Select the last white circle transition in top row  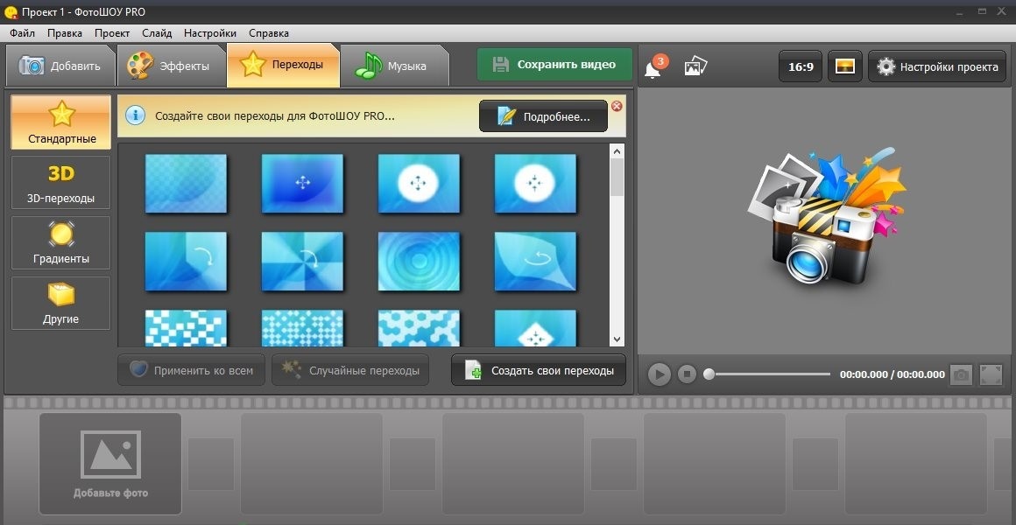coord(535,183)
